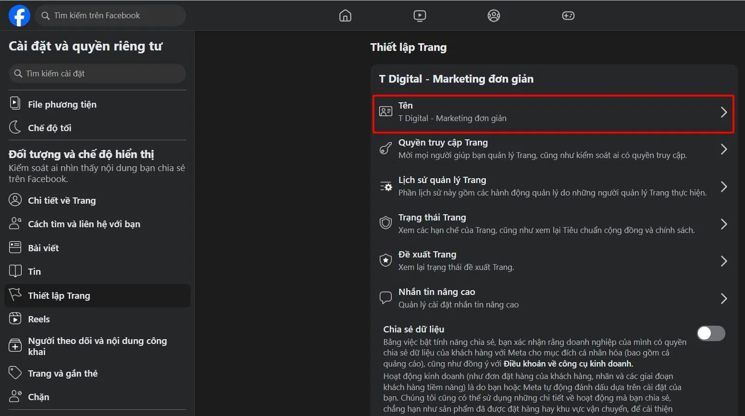
Task: Open the highlighted Tên setting row
Action: coord(553,114)
